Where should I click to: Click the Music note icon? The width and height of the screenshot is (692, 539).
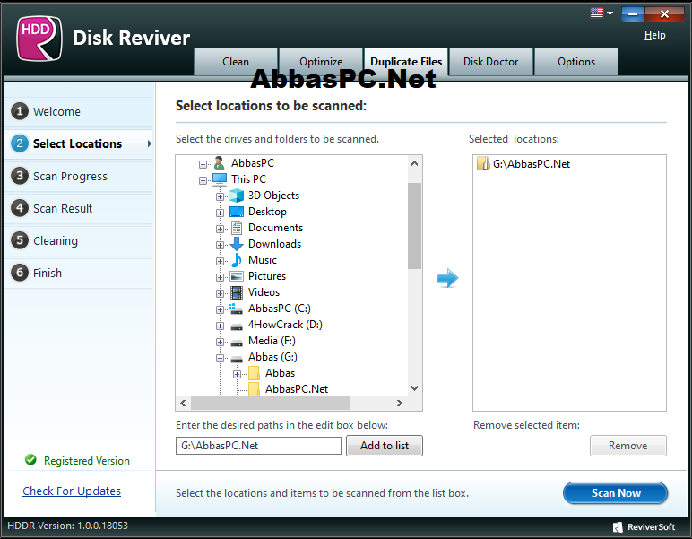[237, 260]
